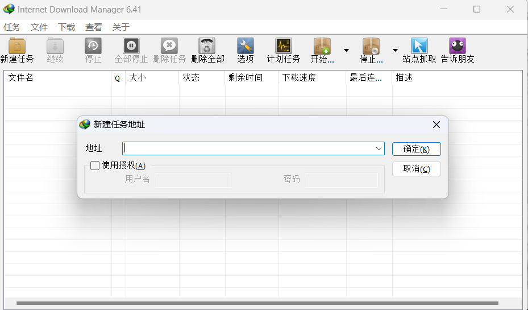
Task: Click the 全部停止 stop-all icon
Action: 131,46
